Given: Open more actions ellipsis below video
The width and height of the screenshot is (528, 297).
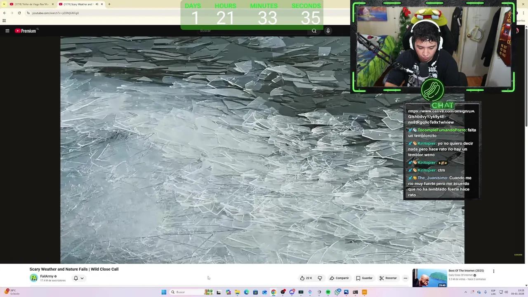Looking at the screenshot, I should pos(405,278).
